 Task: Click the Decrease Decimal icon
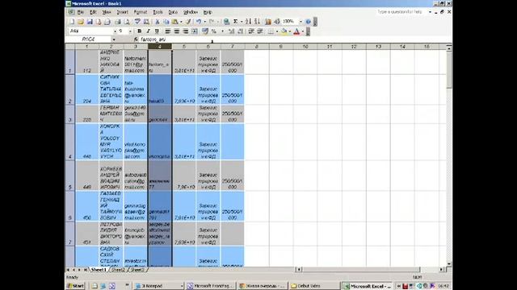[x=241, y=31]
